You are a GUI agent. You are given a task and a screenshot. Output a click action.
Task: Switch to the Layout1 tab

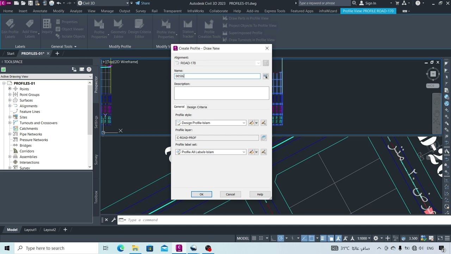(30, 230)
